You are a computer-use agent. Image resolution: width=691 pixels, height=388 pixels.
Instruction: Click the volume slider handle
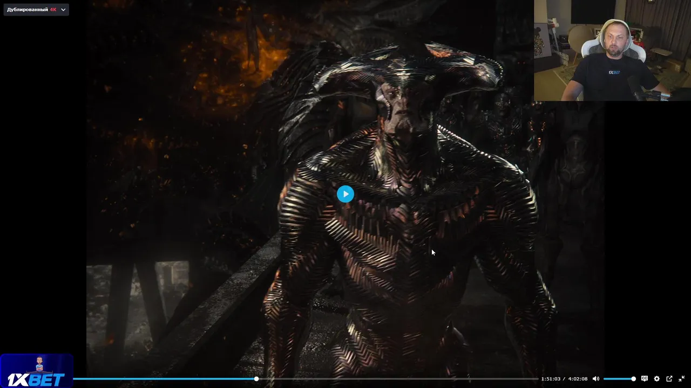pyautogui.click(x=633, y=379)
